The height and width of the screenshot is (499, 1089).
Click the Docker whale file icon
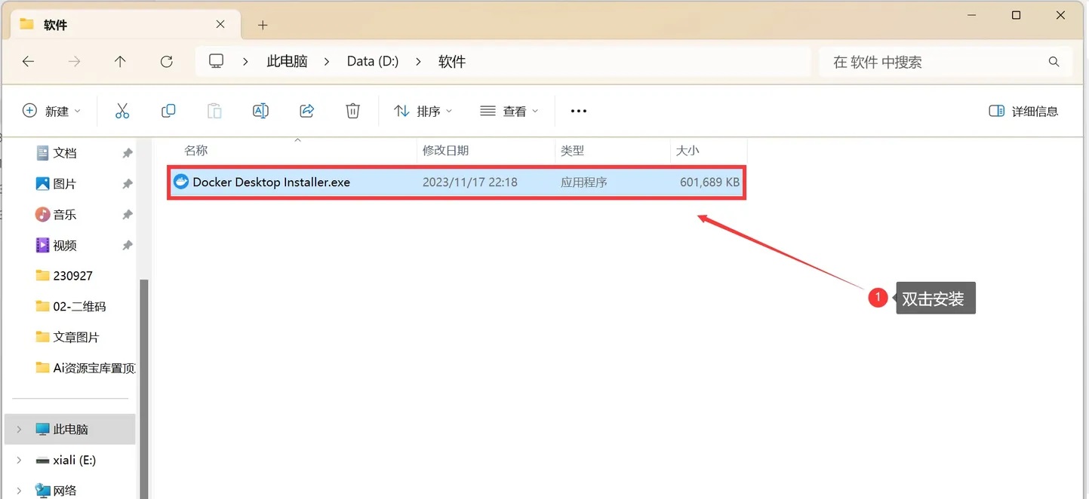pos(181,182)
